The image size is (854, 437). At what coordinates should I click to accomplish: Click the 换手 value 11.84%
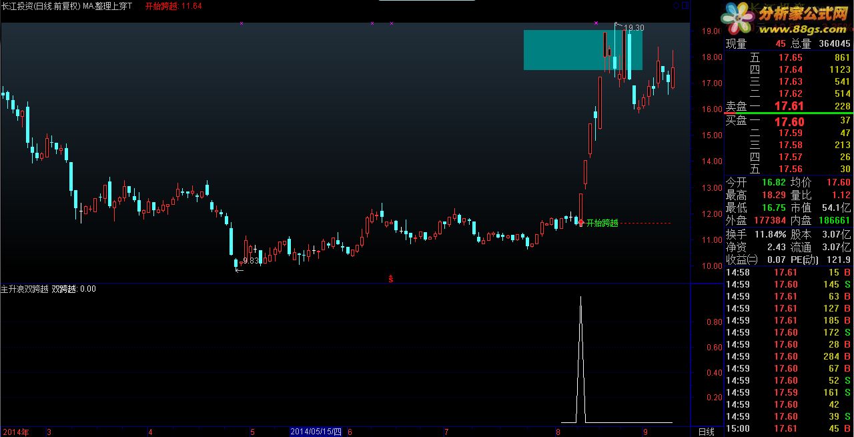[x=769, y=234]
